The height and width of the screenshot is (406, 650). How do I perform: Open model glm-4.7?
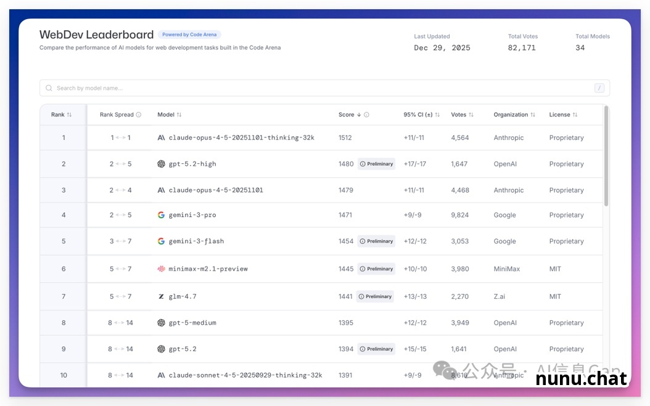point(183,296)
